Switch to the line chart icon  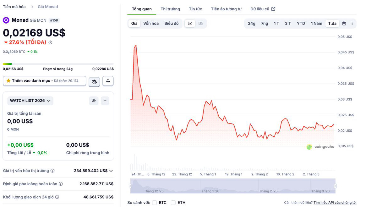point(190,24)
